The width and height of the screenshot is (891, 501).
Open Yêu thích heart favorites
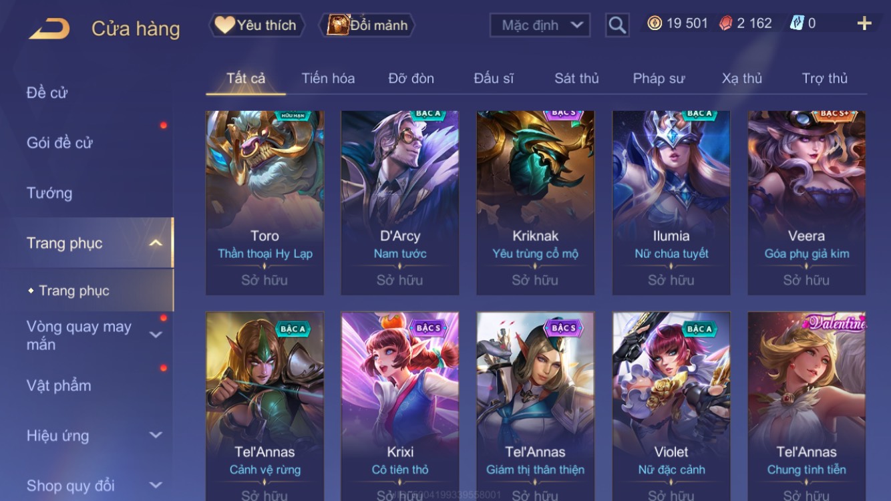coord(256,25)
